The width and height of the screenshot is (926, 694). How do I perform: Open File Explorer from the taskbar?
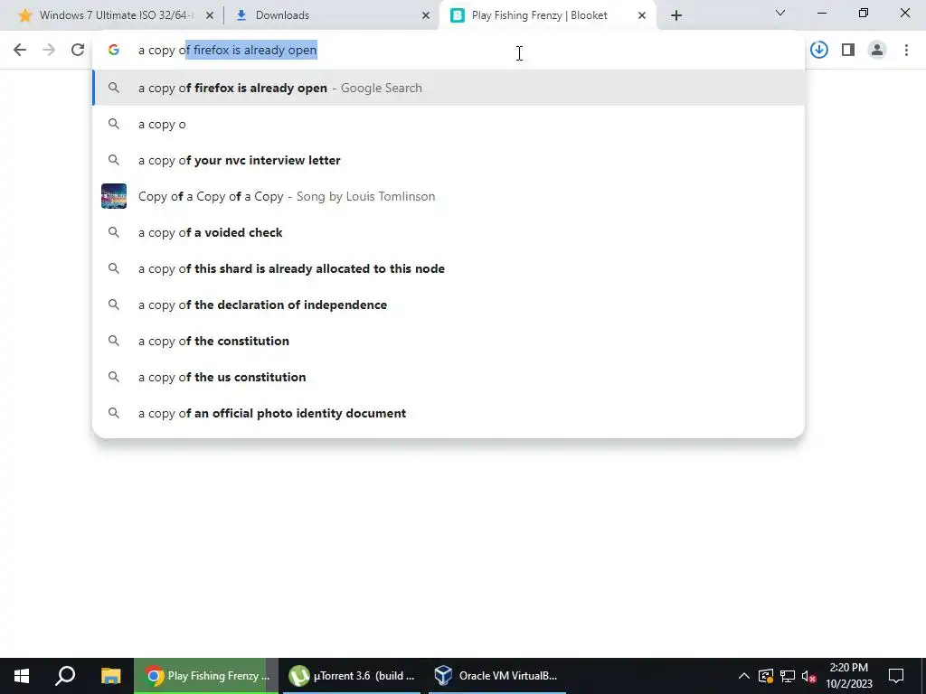(x=110, y=676)
